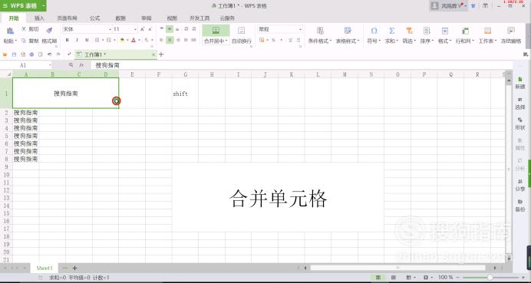Align cell content to top
531x283 pixels.
coord(162,29)
